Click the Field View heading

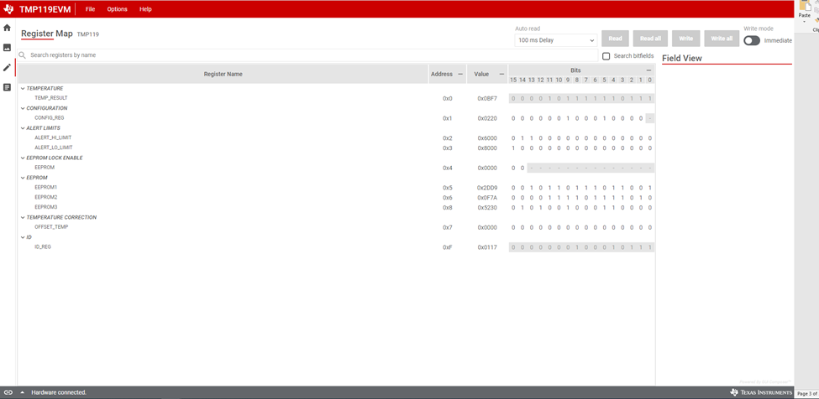point(681,59)
